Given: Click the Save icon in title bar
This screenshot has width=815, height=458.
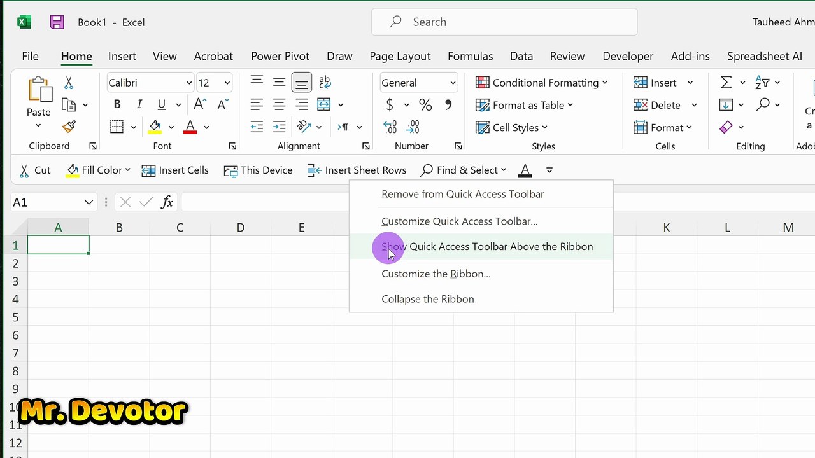Looking at the screenshot, I should pos(57,22).
